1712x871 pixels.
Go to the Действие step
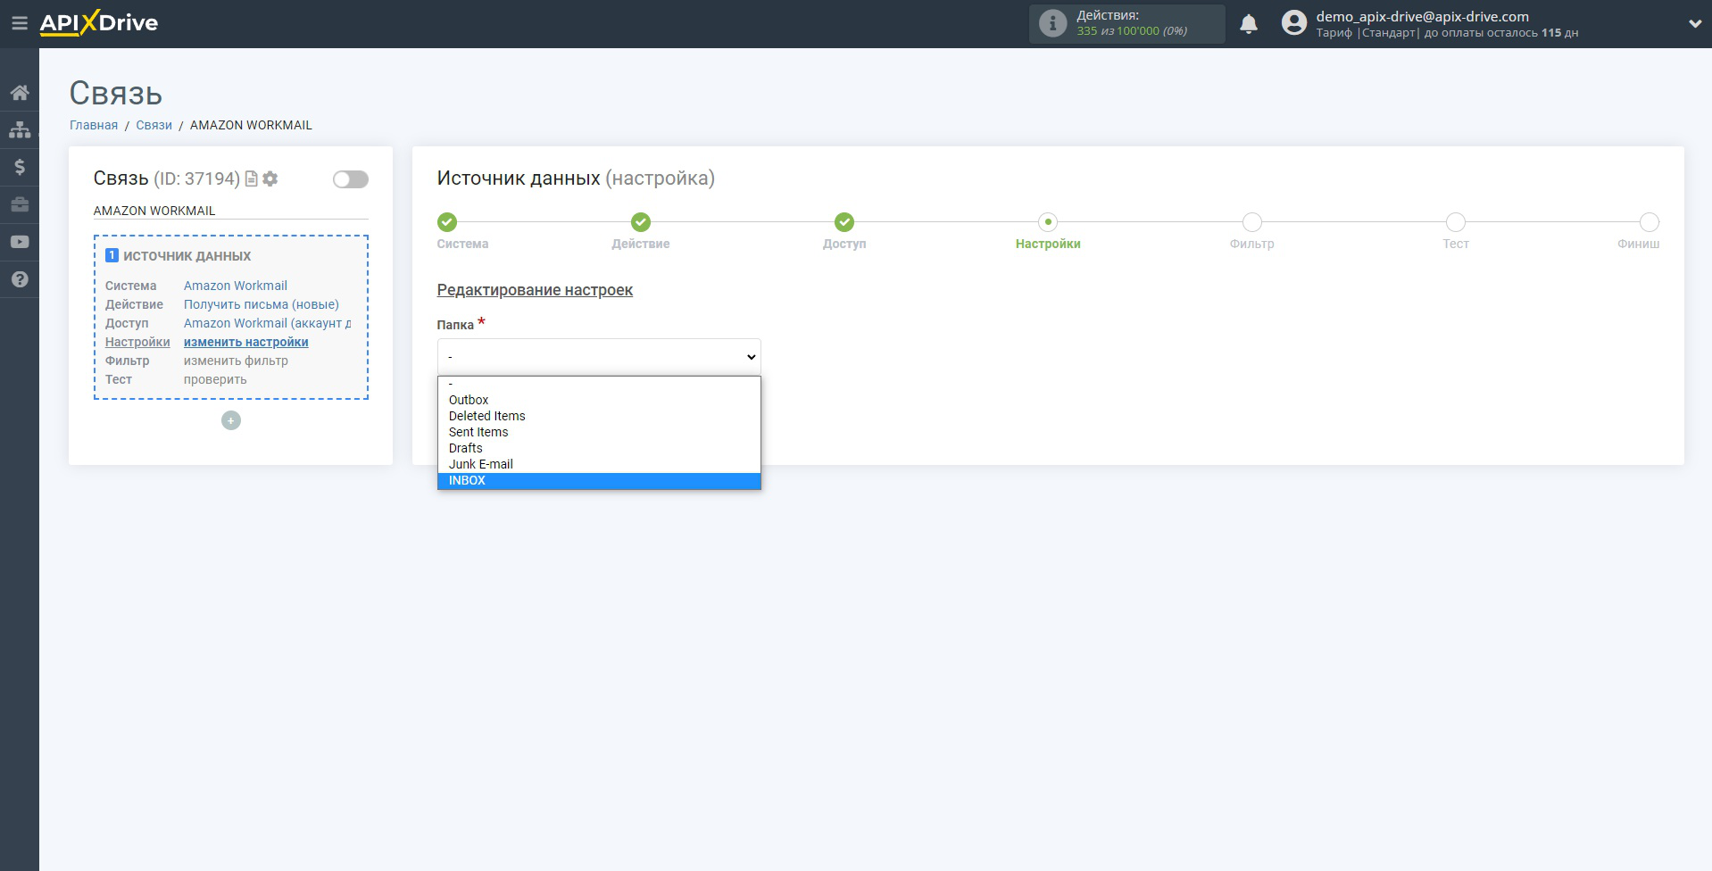[641, 222]
